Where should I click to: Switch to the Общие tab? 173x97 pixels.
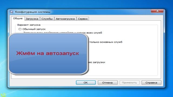(x=18, y=19)
